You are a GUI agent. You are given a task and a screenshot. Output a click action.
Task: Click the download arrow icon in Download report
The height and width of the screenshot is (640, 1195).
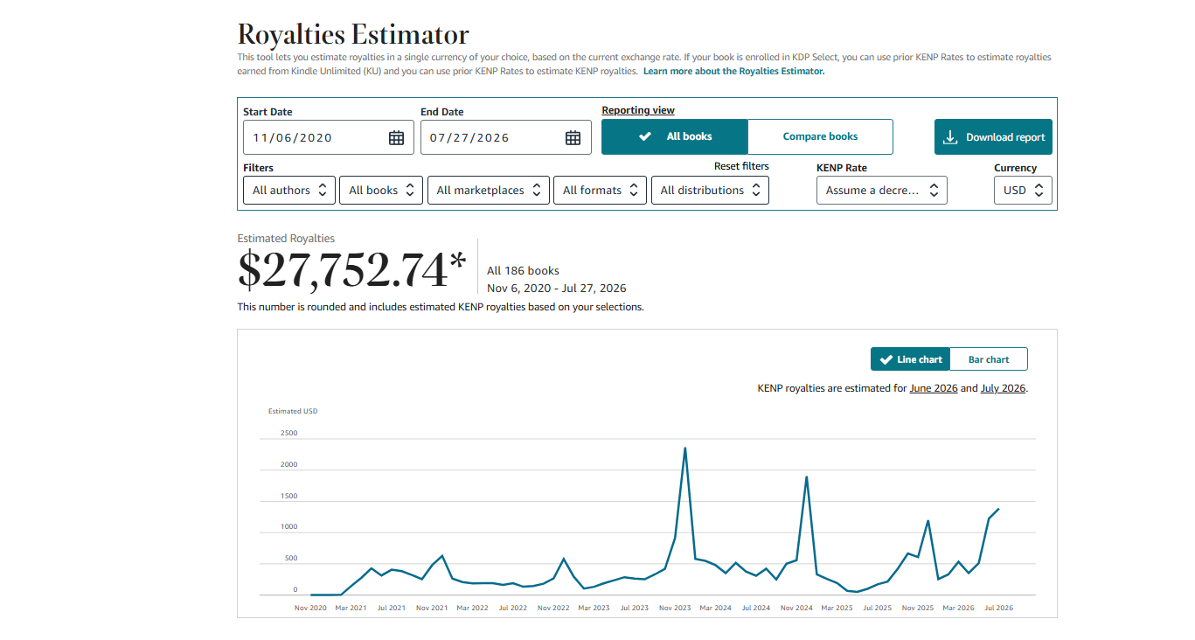pos(950,137)
